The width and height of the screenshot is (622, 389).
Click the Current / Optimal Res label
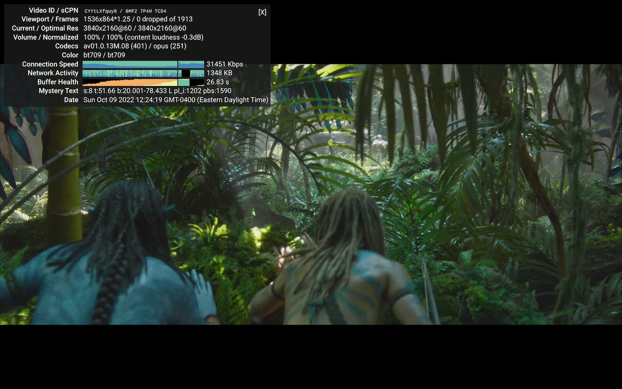click(x=45, y=28)
